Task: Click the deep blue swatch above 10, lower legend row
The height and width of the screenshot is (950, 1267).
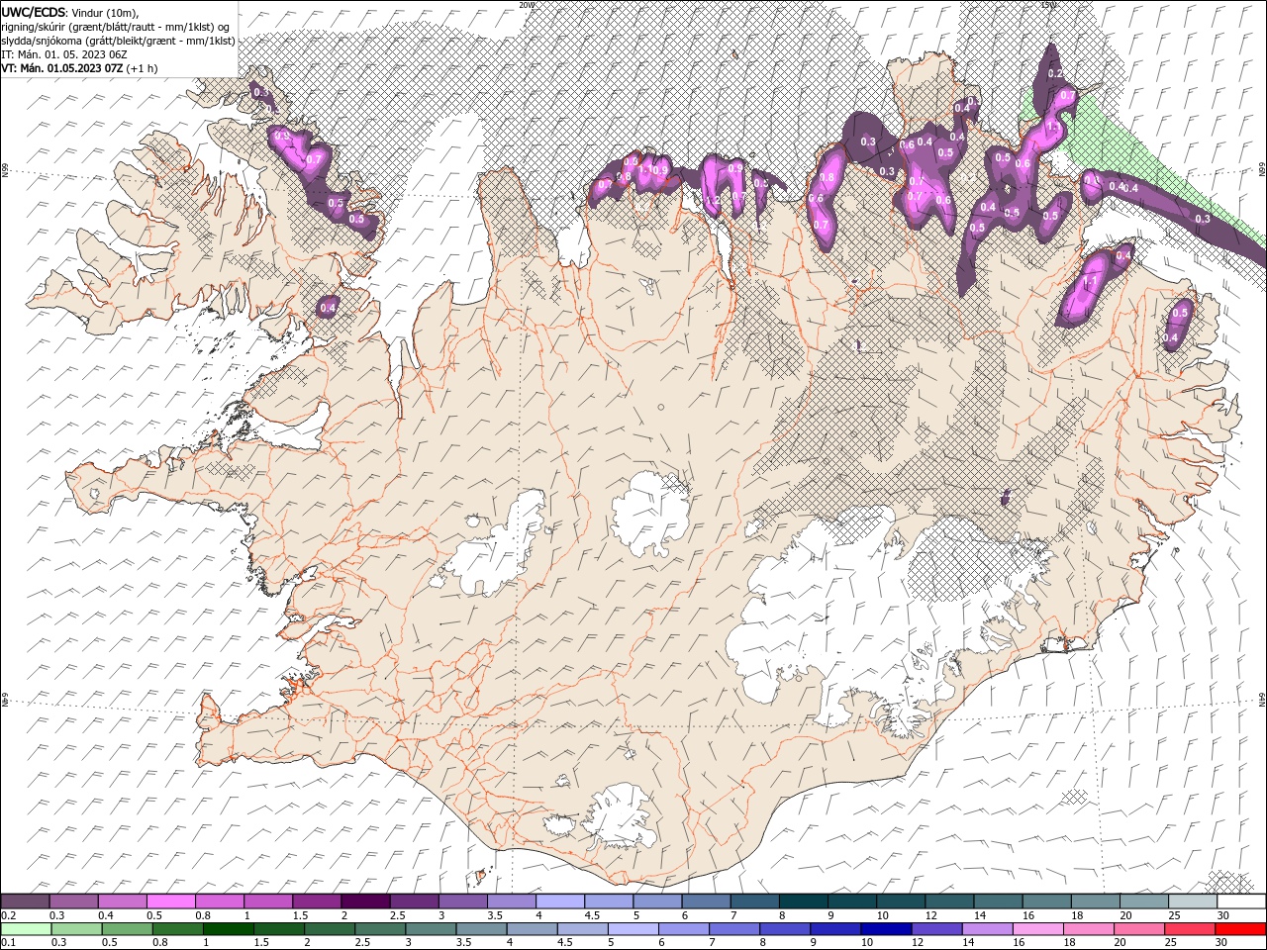Action: 884,928
